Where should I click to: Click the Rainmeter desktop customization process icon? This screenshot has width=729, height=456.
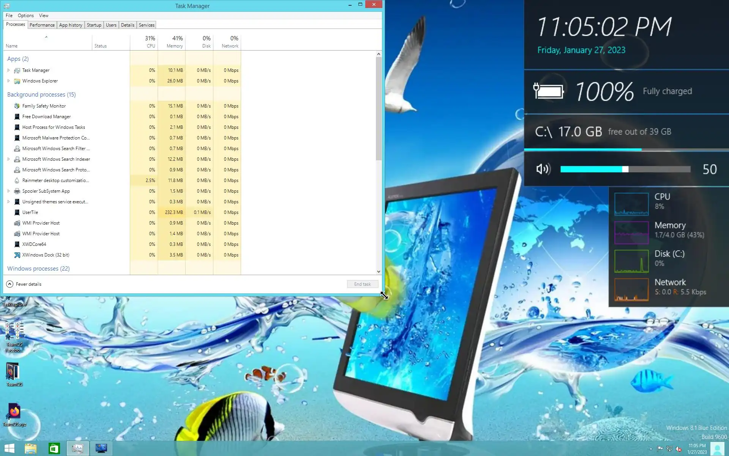click(17, 180)
